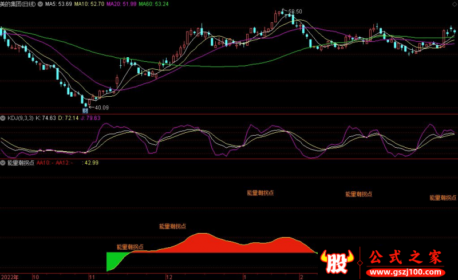Open the www.gszj100.com link
458x280 pixels.
click(x=406, y=271)
